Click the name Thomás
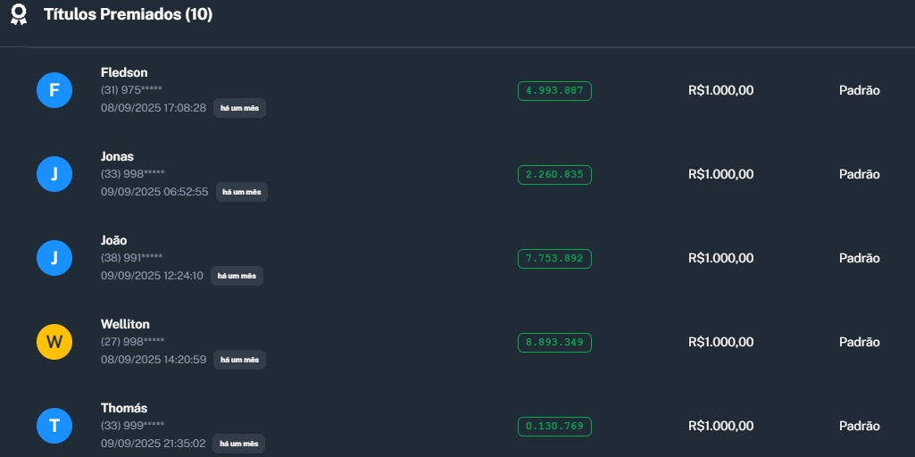This screenshot has height=457, width=915. [124, 408]
